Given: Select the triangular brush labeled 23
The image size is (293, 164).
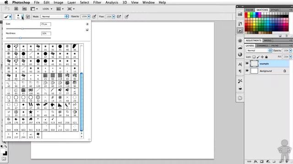Looking at the screenshot, I should point(60,106).
